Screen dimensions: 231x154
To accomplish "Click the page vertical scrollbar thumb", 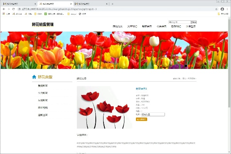I will pos(229,63).
